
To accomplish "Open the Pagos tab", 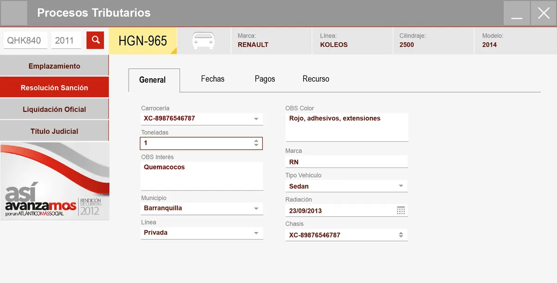I will [x=265, y=79].
